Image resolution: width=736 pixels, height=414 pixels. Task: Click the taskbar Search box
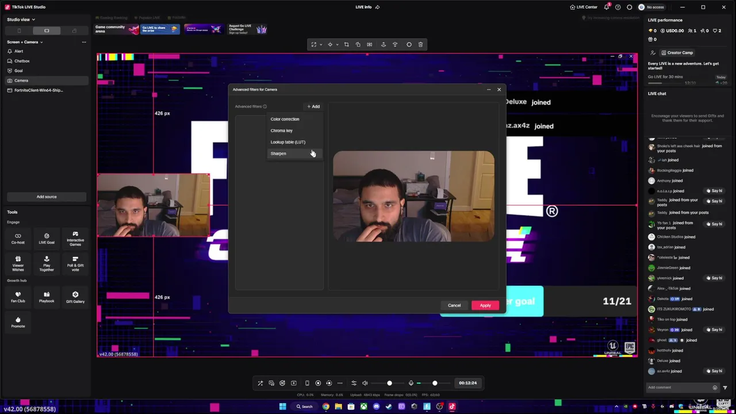(x=304, y=407)
